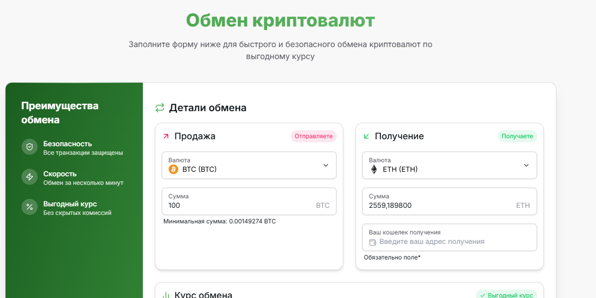596x298 pixels.
Task: Click the Ethereum diamond icon in the currency selector
Action: click(x=373, y=169)
